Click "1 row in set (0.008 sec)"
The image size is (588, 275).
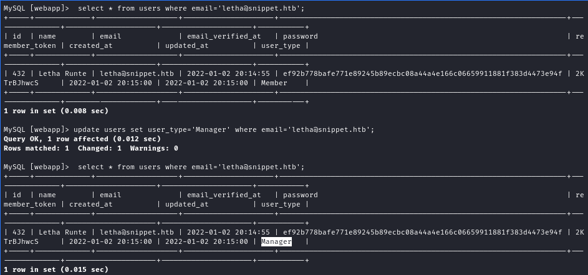tap(55, 111)
